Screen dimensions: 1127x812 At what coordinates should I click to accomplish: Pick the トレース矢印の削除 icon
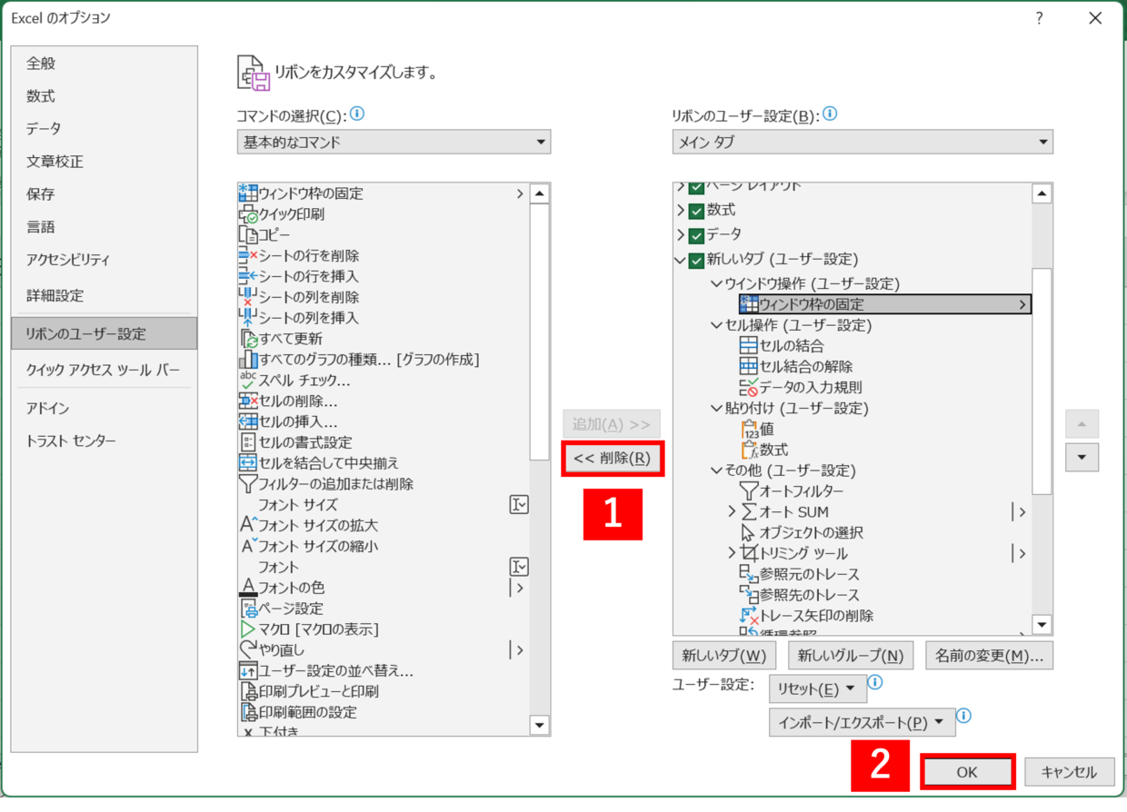tap(749, 616)
